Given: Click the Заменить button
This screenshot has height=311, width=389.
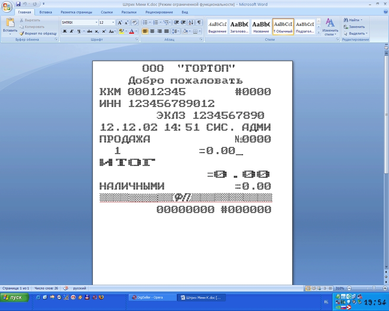Looking at the screenshot, I should [356, 27].
